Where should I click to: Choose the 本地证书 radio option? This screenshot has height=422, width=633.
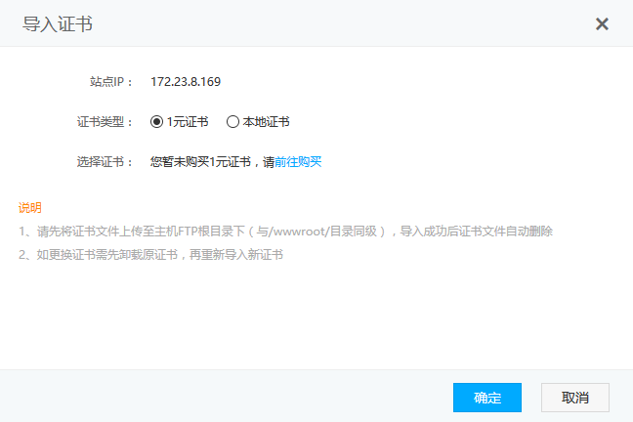pyautogui.click(x=232, y=122)
